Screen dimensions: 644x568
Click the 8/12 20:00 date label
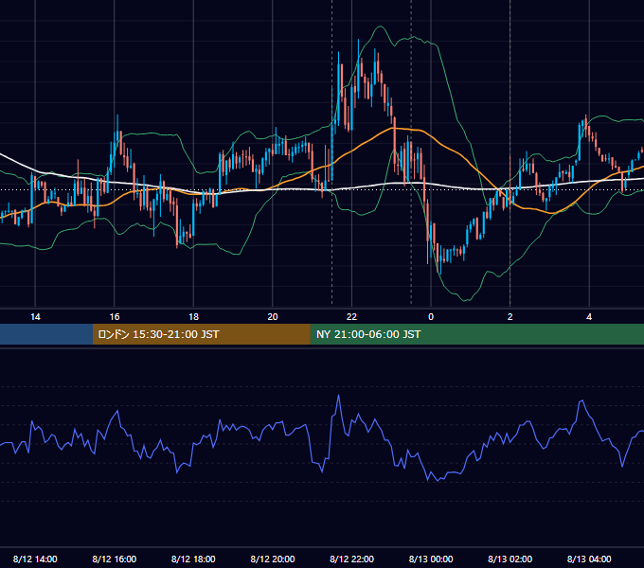click(x=273, y=559)
